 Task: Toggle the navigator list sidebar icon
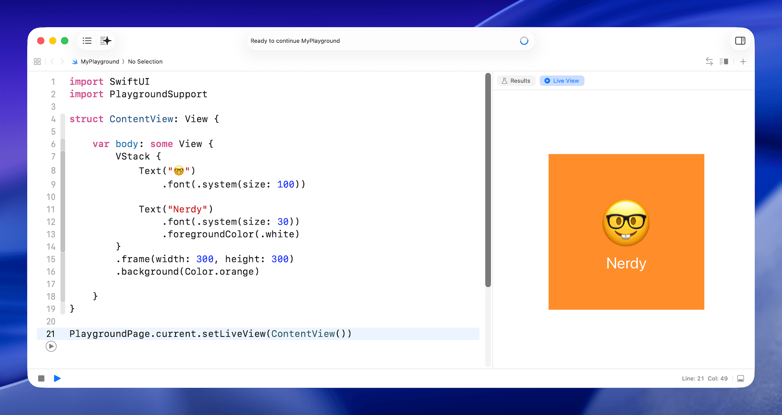(87, 41)
